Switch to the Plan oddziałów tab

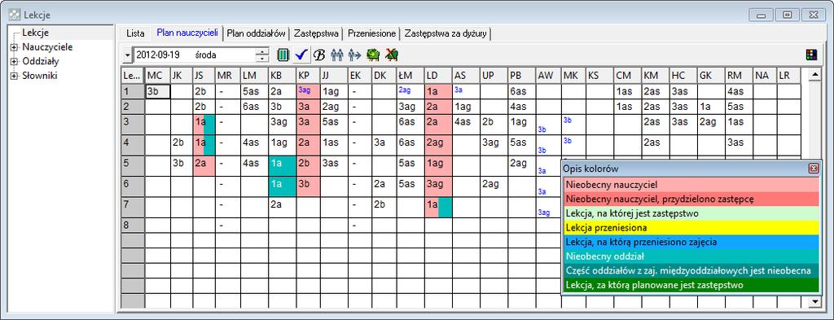257,33
